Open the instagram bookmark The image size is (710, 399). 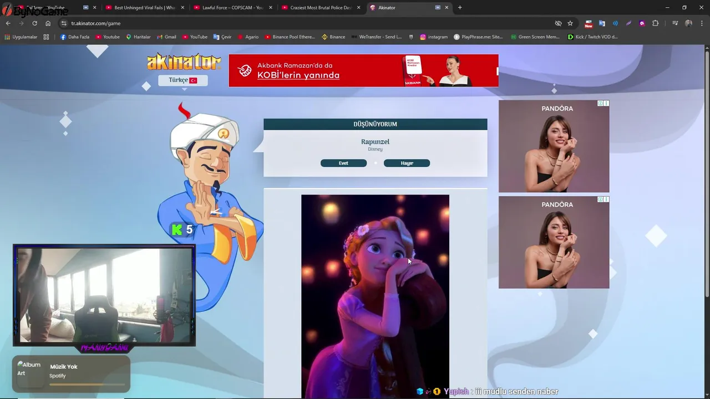pyautogui.click(x=434, y=37)
